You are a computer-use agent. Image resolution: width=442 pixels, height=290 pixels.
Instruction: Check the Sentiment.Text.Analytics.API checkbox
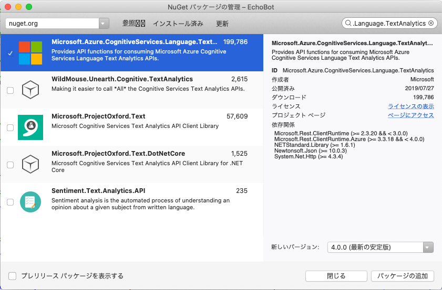10,202
